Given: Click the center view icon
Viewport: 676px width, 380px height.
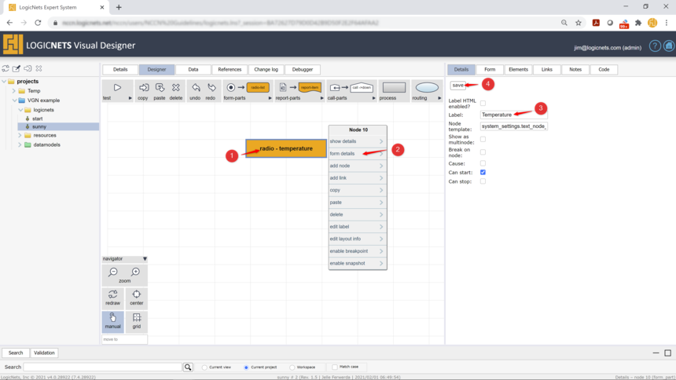Looking at the screenshot, I should coord(137,295).
